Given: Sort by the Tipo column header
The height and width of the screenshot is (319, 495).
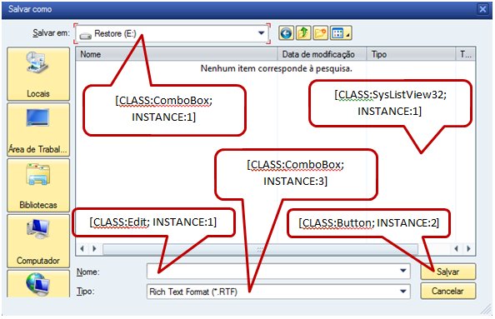Looking at the screenshot, I should coord(411,54).
